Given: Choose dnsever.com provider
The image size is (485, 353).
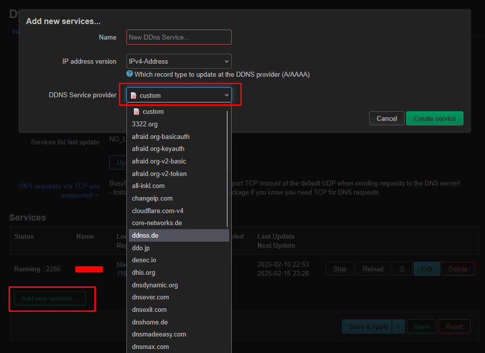Looking at the screenshot, I should point(179,297).
